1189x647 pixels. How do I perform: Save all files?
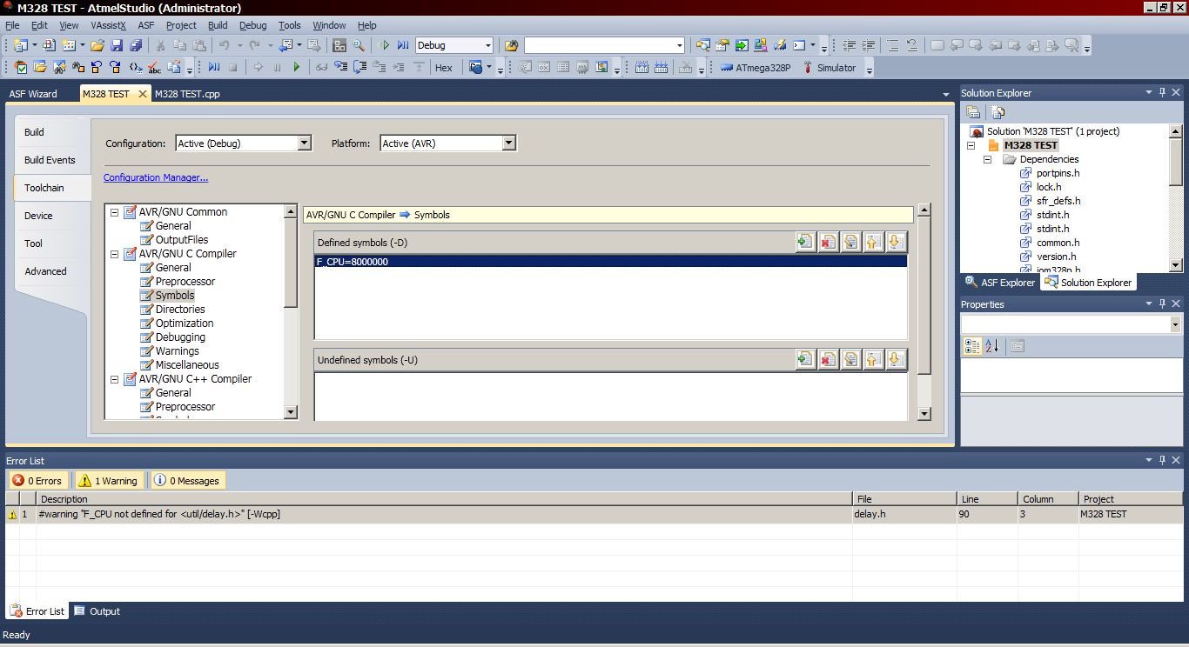(x=136, y=45)
